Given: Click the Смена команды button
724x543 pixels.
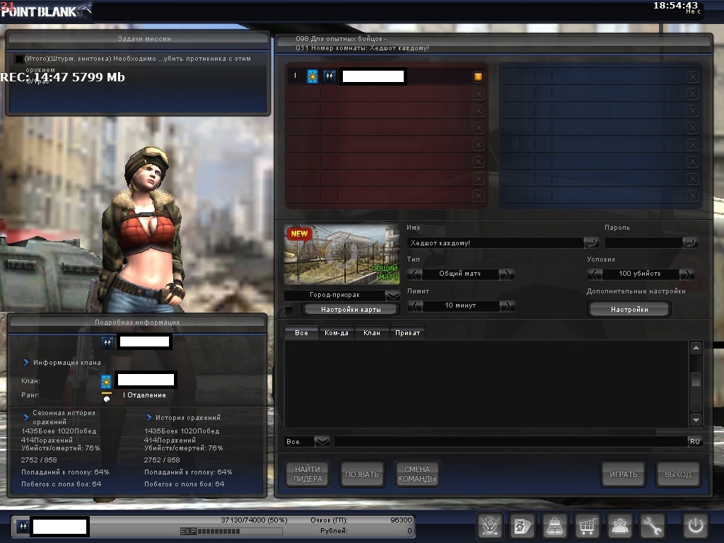Looking at the screenshot, I should pyautogui.click(x=416, y=474).
